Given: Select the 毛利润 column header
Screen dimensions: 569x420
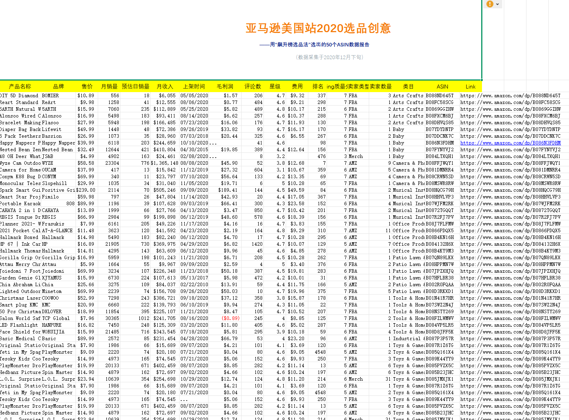Looking at the screenshot, I should point(225,87).
